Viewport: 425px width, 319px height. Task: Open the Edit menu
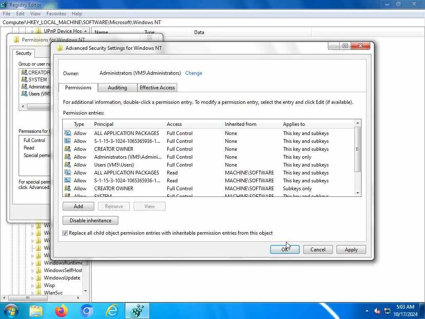point(20,14)
